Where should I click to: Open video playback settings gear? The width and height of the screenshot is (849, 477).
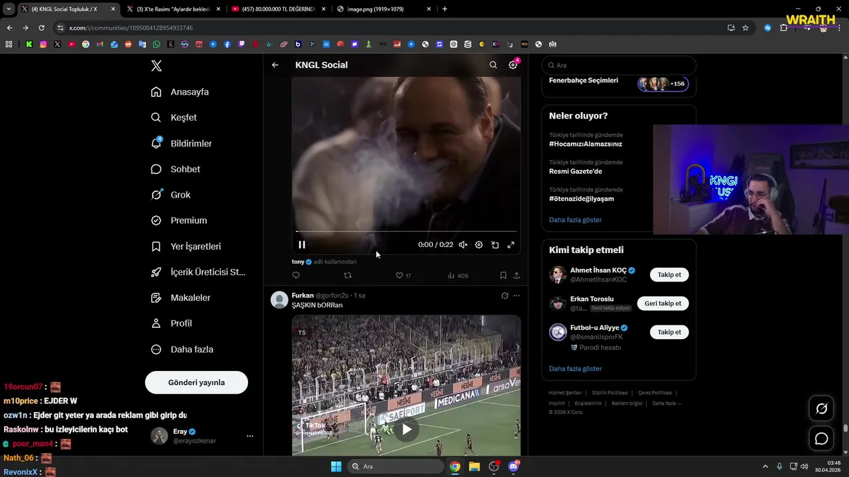479,244
